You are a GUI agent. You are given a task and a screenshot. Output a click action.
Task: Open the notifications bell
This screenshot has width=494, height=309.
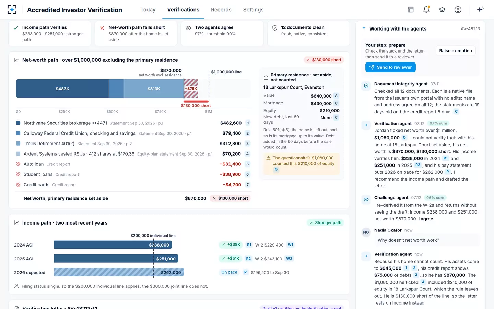426,10
